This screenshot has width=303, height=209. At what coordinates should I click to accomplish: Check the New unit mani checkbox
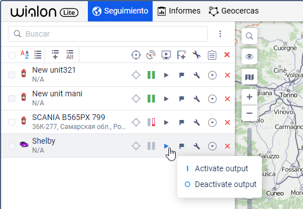(12, 99)
